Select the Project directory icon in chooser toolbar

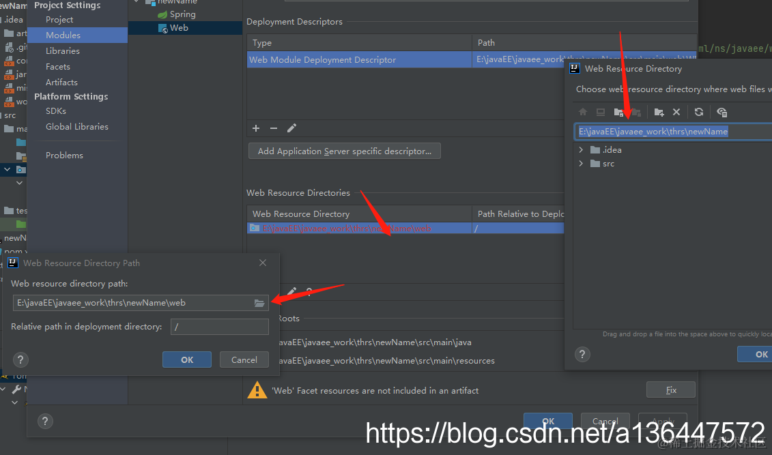tap(619, 112)
